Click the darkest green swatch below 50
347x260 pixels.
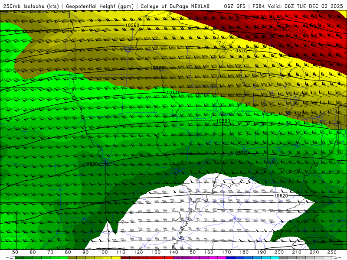point(20,258)
